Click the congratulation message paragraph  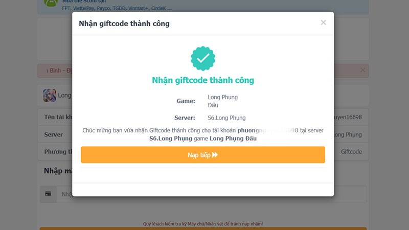[x=203, y=134]
